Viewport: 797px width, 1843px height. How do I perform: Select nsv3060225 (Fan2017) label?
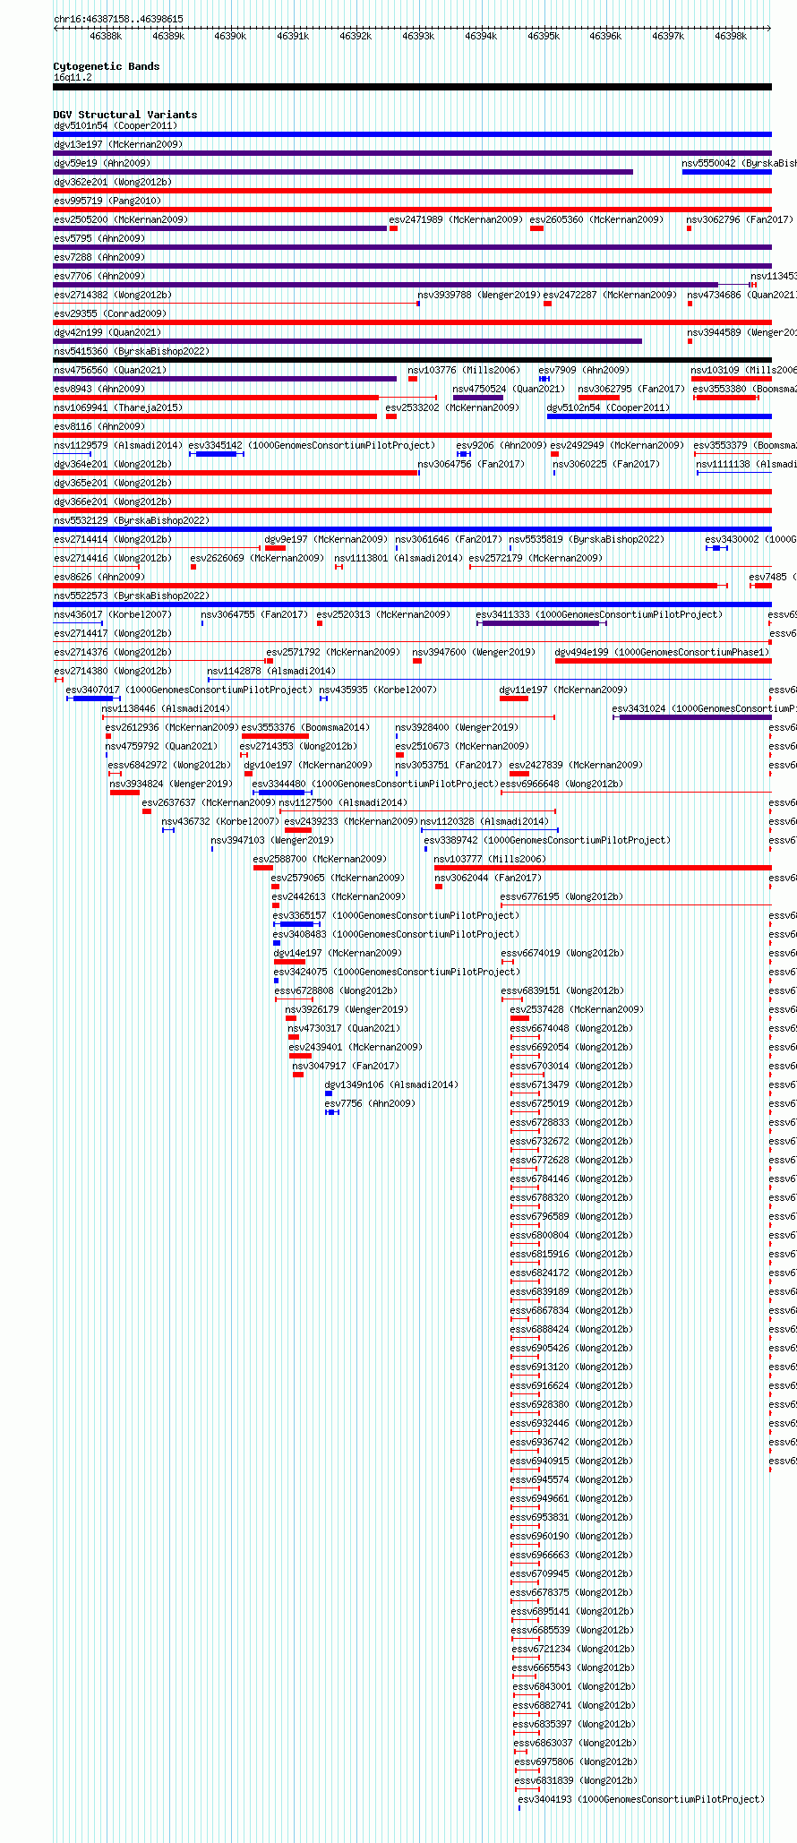tap(606, 465)
